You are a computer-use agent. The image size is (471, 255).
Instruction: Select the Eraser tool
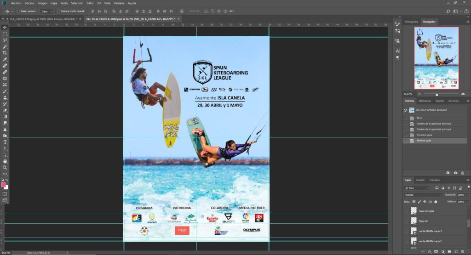click(5, 110)
